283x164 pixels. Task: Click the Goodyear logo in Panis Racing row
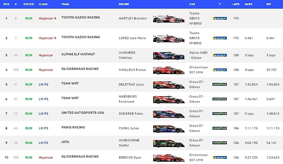click(x=220, y=128)
